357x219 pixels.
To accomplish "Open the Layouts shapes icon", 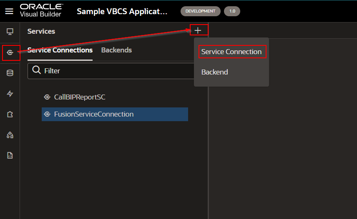I will (10, 135).
